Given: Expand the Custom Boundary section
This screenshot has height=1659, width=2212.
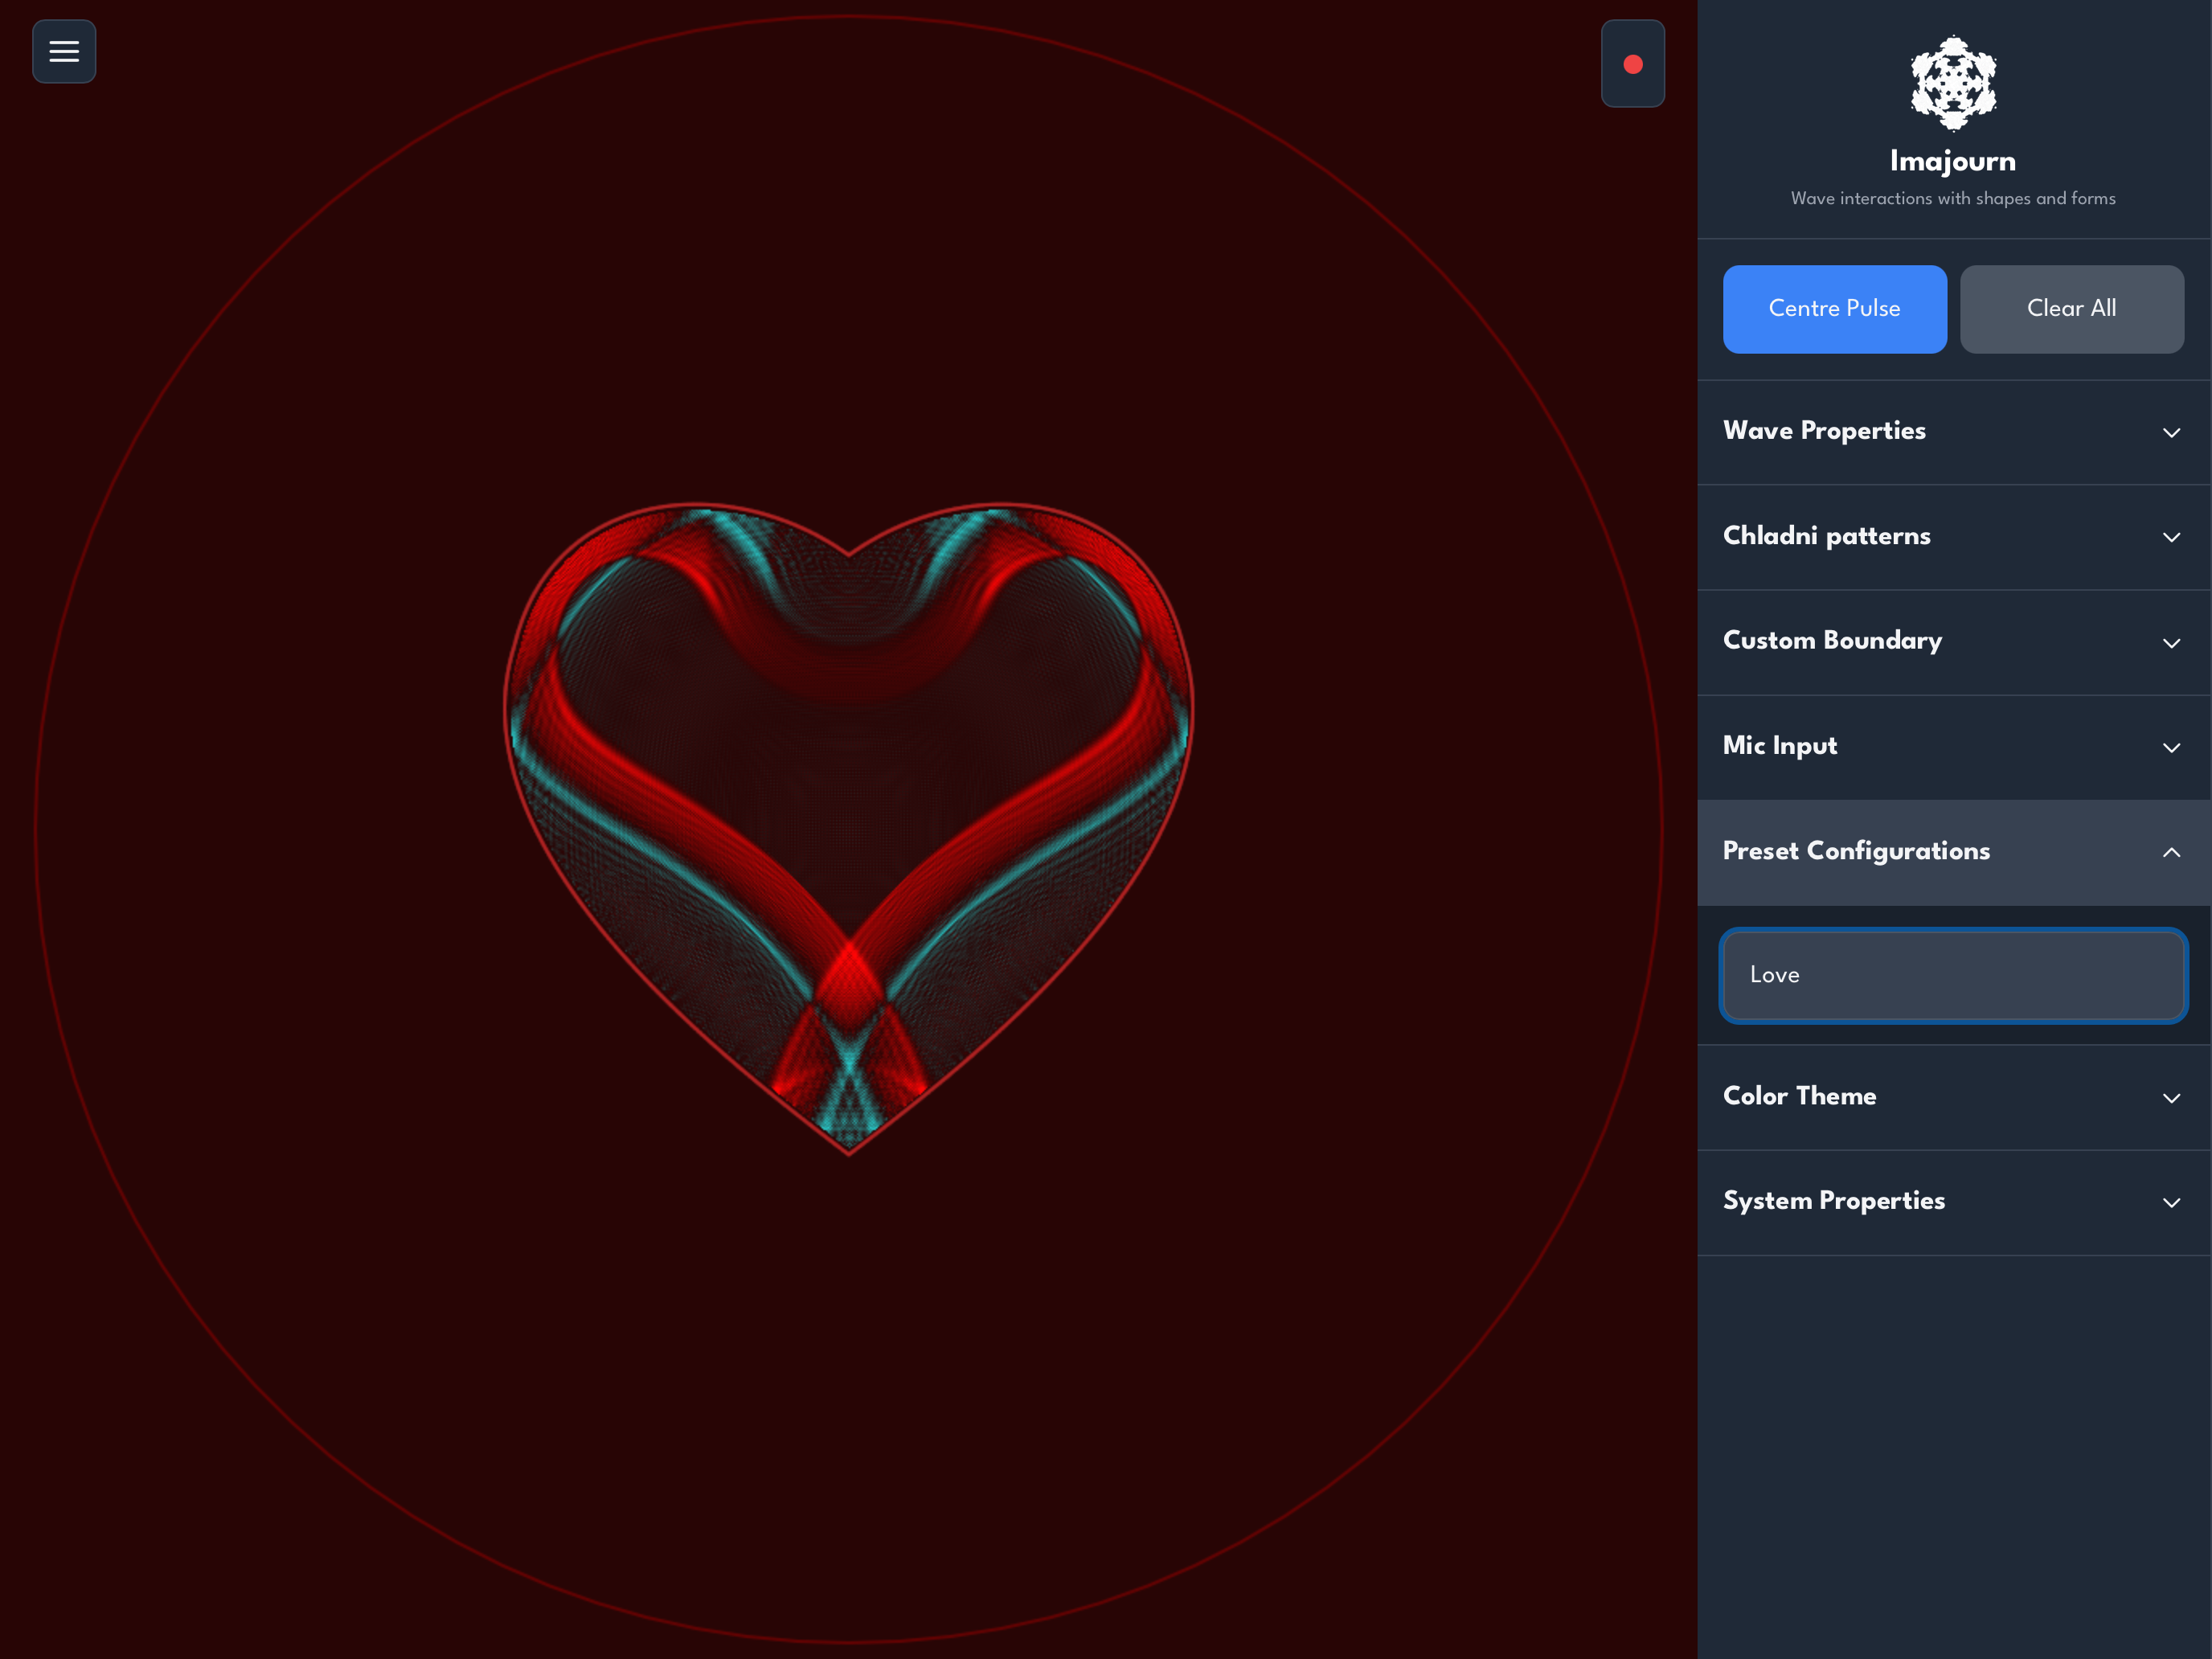Looking at the screenshot, I should 1832,641.
